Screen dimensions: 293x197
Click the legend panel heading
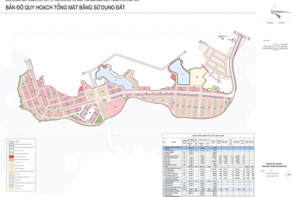click(x=10, y=140)
